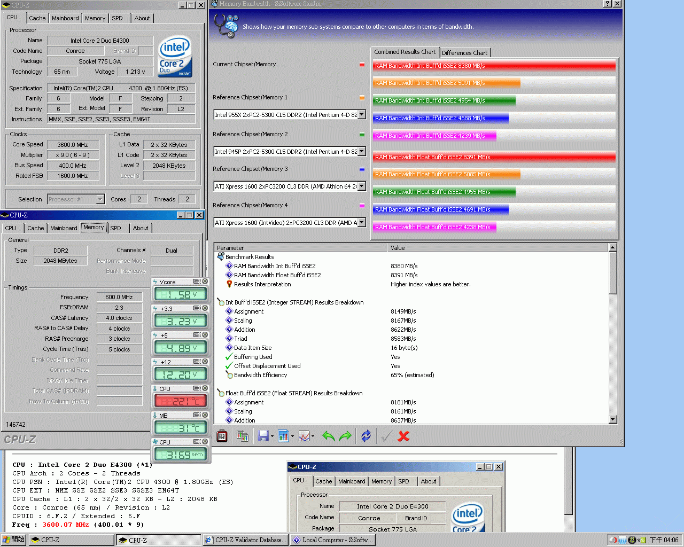
Task: Open SPD tab in the Memory CPU-Z window
Action: point(116,228)
